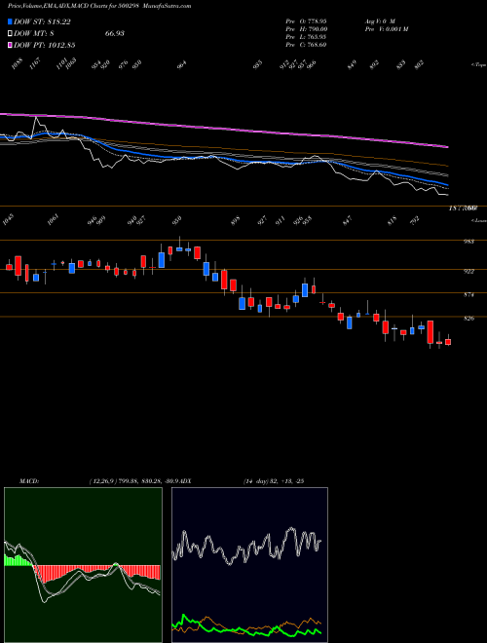Select the 'Pre V: 0.001 M' volume text
The width and height of the screenshot is (487, 643).
coord(386,29)
